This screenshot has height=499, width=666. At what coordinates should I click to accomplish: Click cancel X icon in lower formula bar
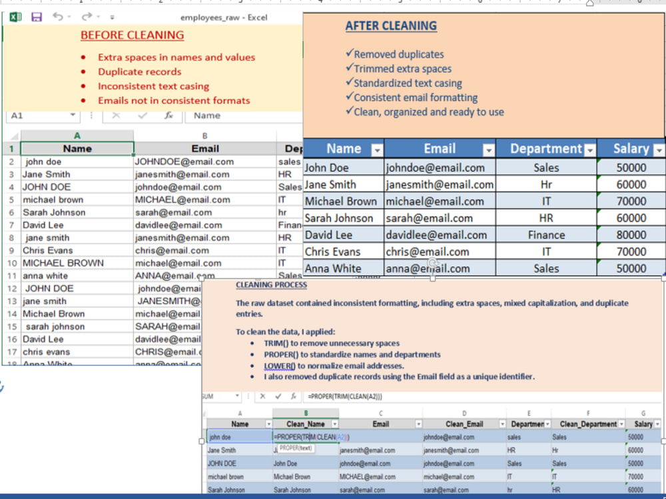click(262, 397)
